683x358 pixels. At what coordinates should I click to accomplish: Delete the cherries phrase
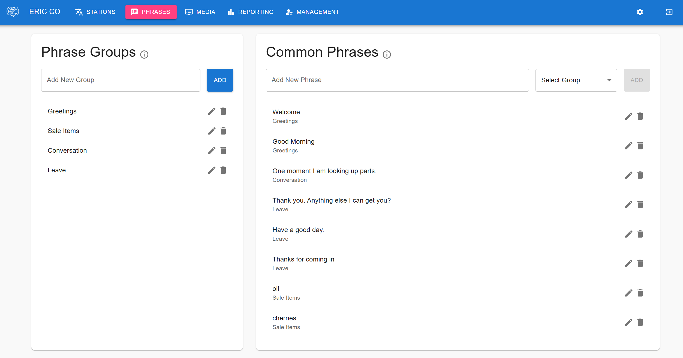coord(640,322)
